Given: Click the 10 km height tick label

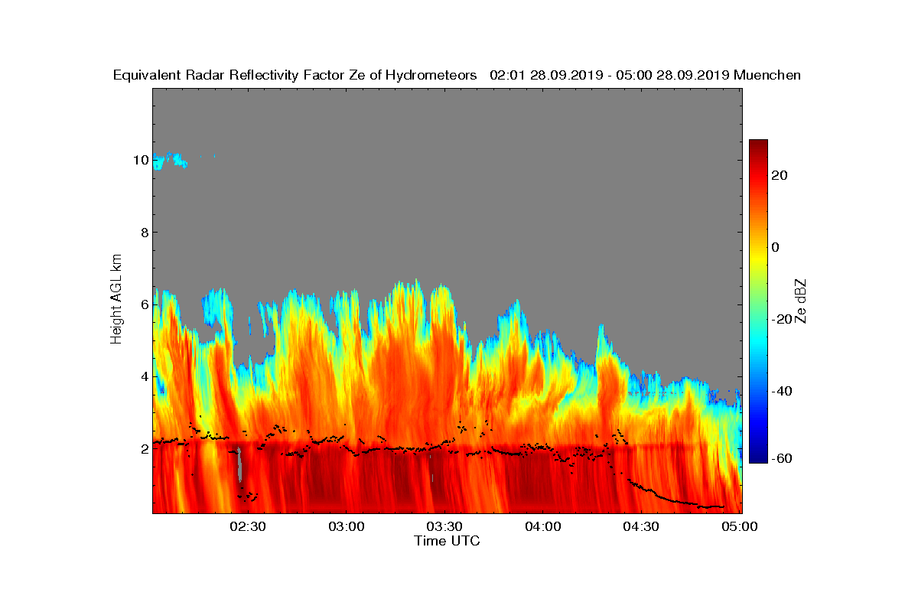Looking at the screenshot, I should (139, 160).
